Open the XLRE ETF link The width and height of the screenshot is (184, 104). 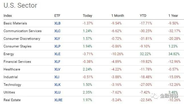tap(58, 100)
